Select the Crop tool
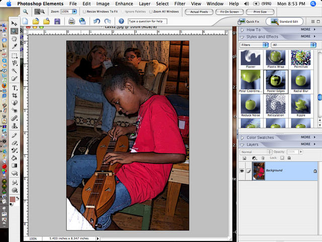The width and height of the screenshot is (322, 242). [x=14, y=95]
